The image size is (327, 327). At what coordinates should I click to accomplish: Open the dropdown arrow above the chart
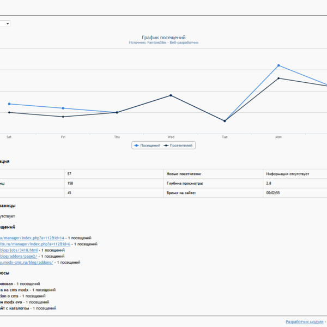[8, 23]
